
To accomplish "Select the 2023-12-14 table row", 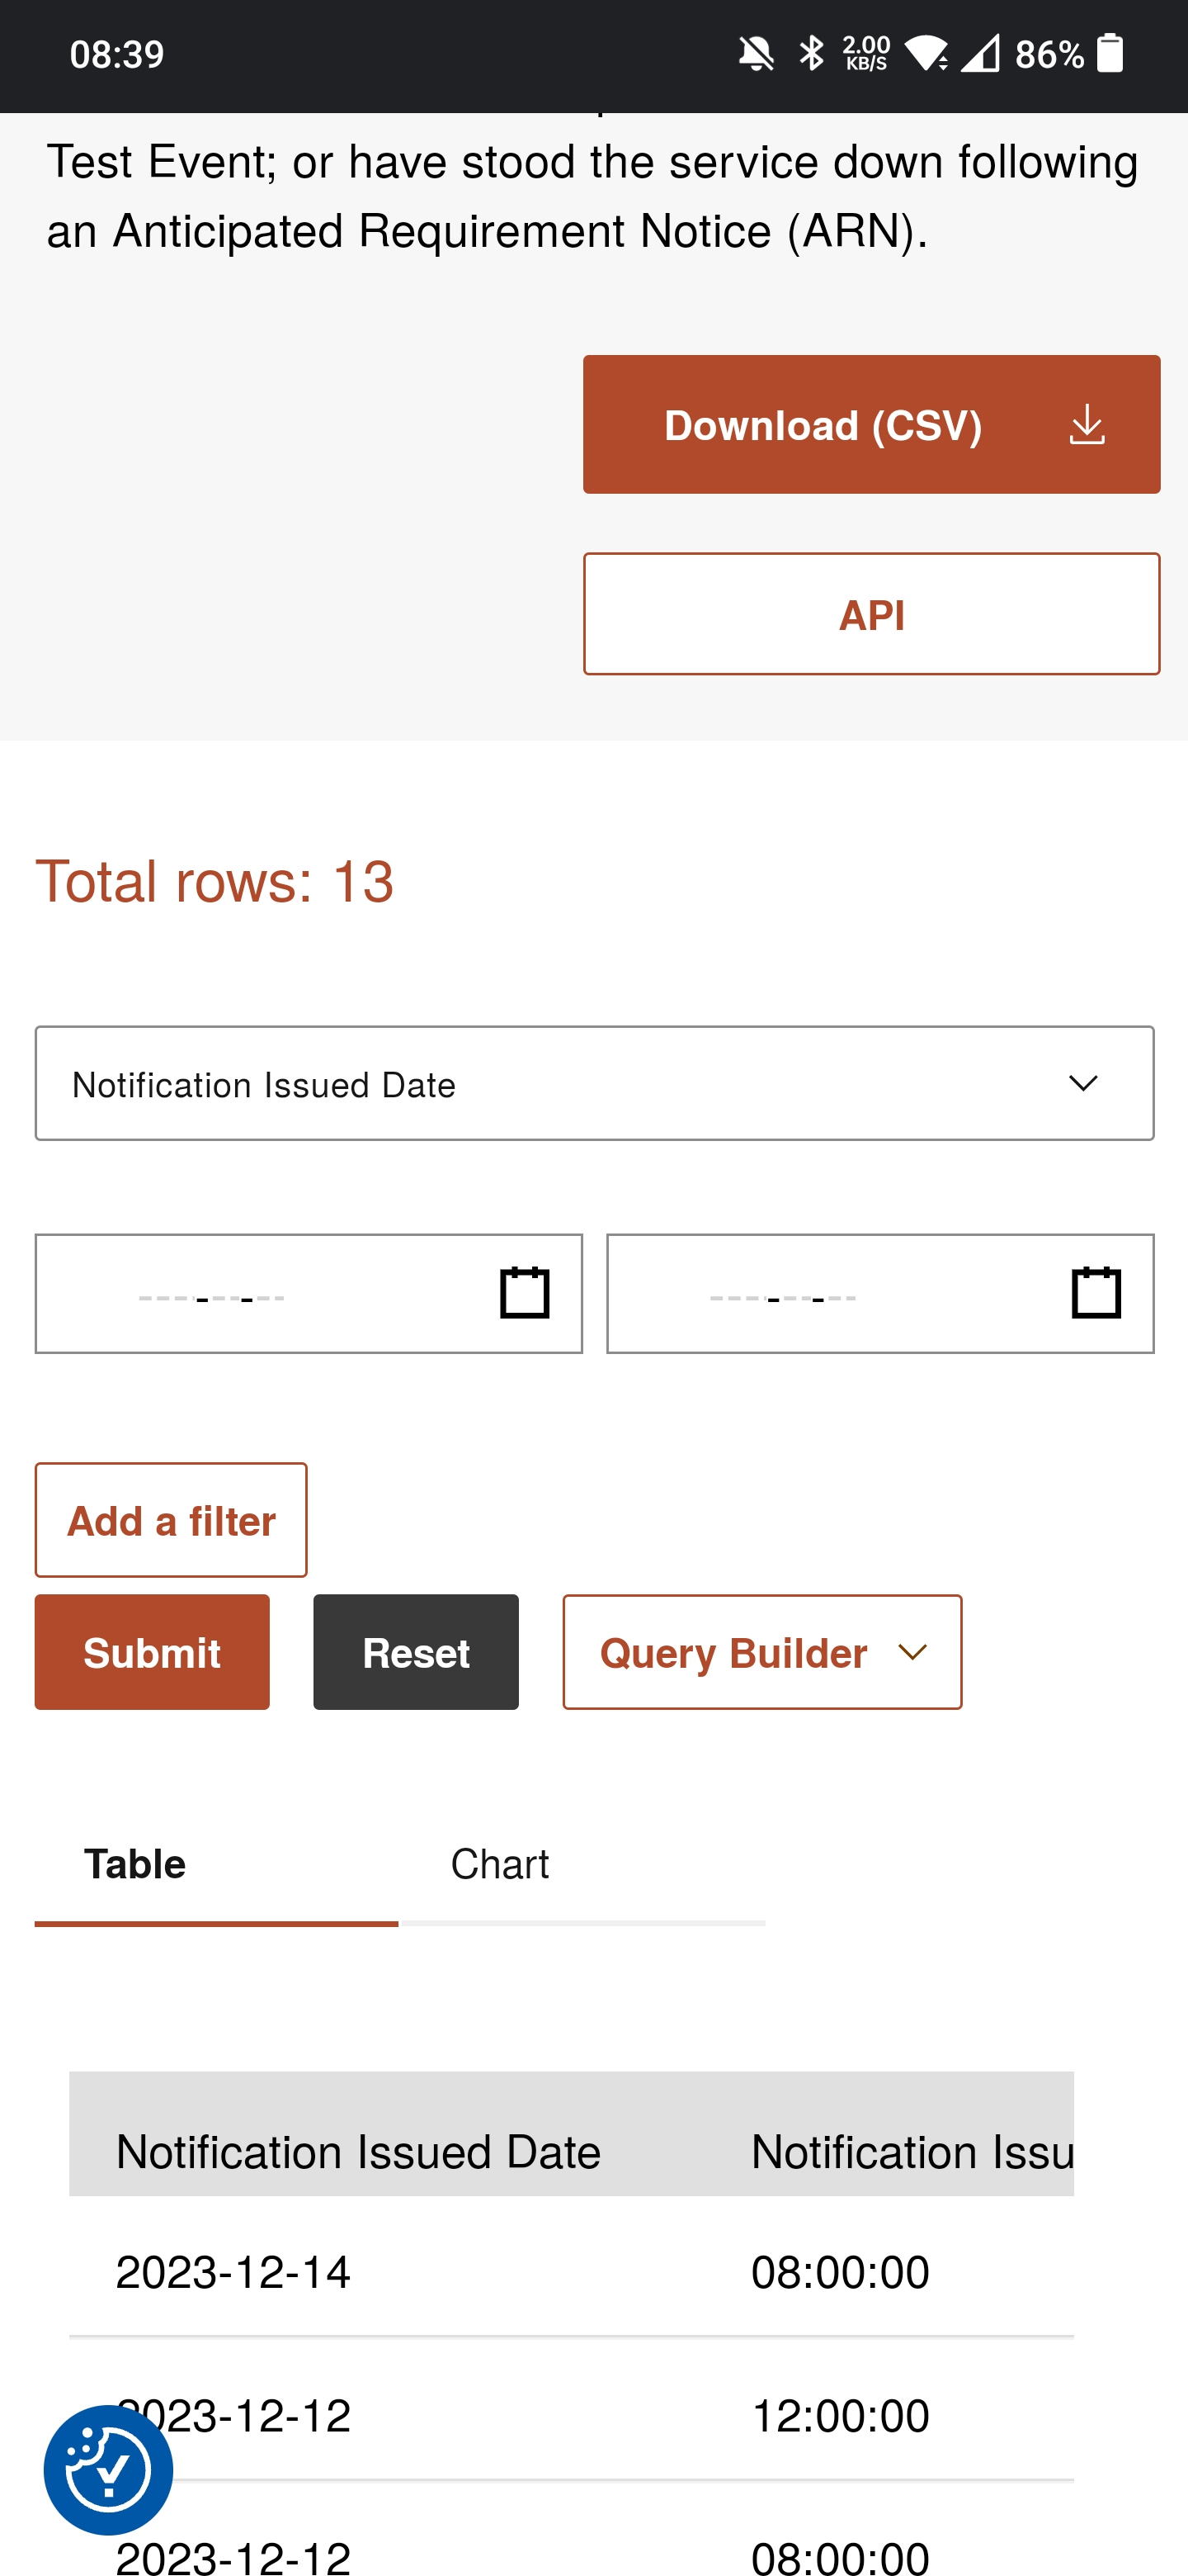I will click(x=572, y=2272).
